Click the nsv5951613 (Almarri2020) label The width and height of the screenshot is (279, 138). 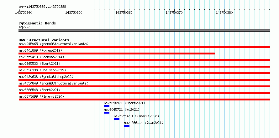136,116
